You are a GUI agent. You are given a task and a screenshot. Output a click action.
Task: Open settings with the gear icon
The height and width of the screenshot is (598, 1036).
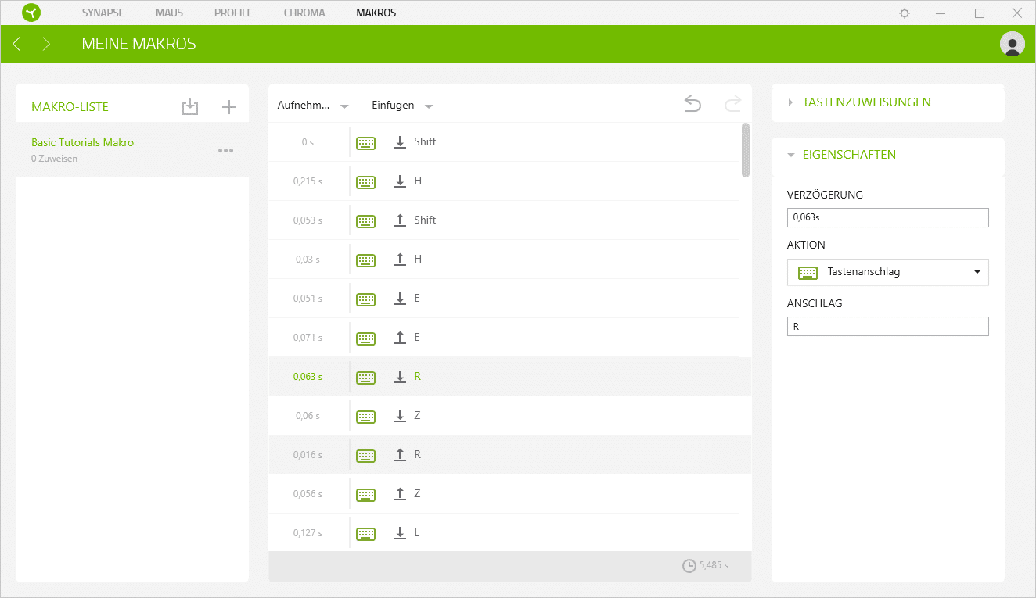coord(905,13)
